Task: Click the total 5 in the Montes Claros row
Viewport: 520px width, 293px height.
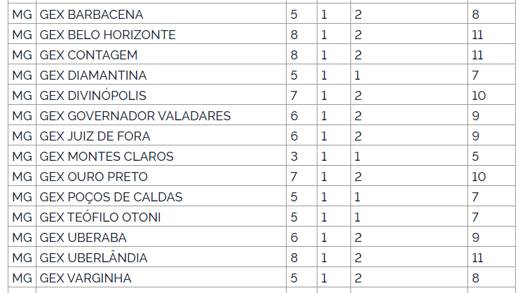Action: (x=475, y=156)
